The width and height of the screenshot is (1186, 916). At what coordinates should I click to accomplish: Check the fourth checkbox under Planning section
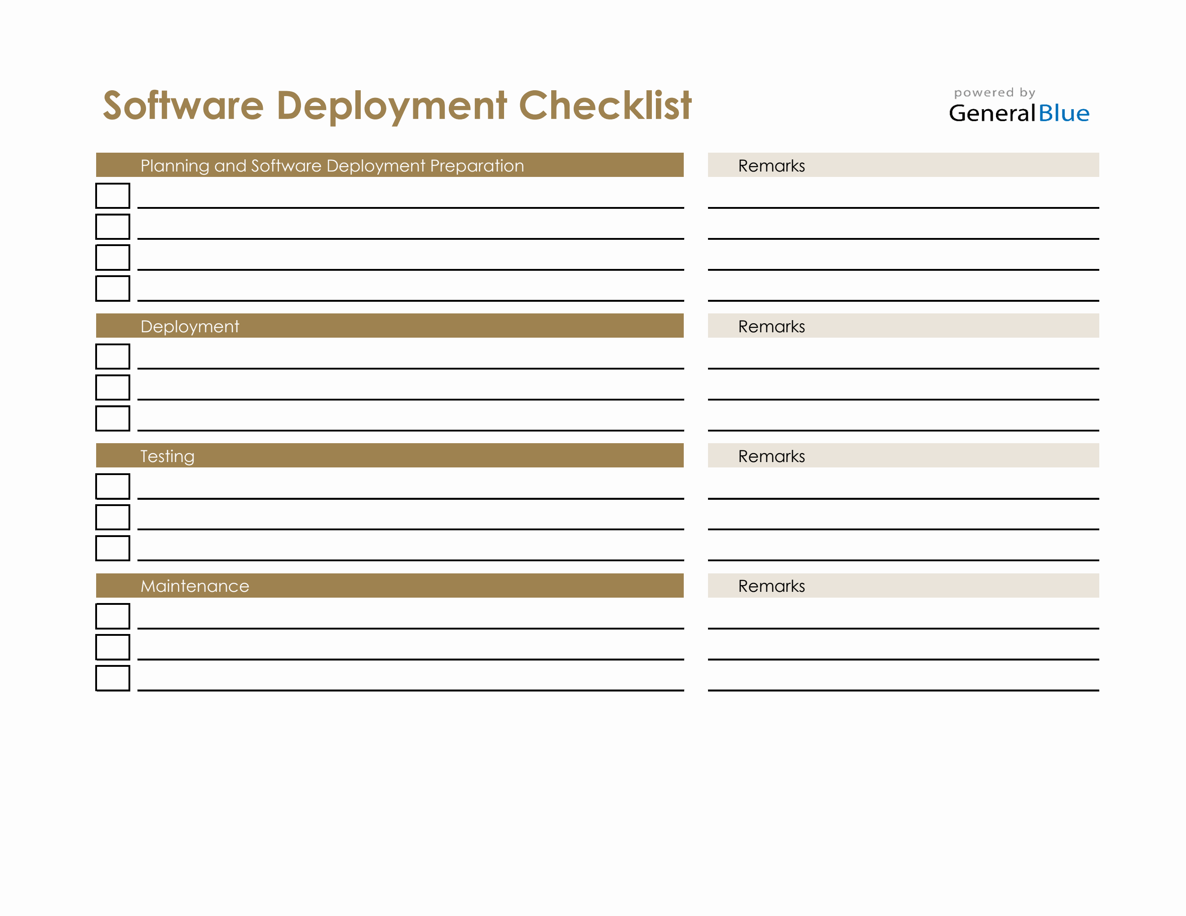coord(112,288)
